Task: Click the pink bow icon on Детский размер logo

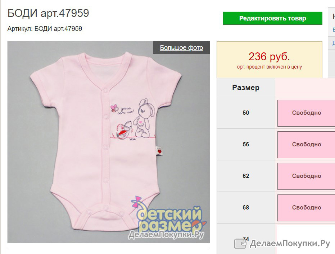Action: [136, 202]
